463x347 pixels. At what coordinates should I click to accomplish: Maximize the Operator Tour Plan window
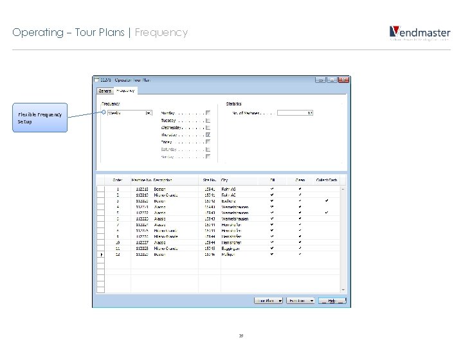point(332,80)
